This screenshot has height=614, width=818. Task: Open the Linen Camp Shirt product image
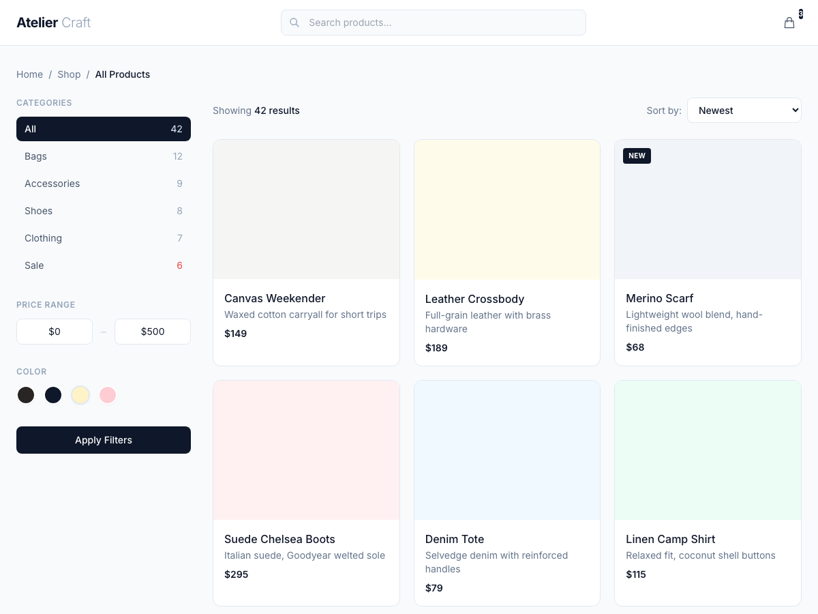(708, 450)
